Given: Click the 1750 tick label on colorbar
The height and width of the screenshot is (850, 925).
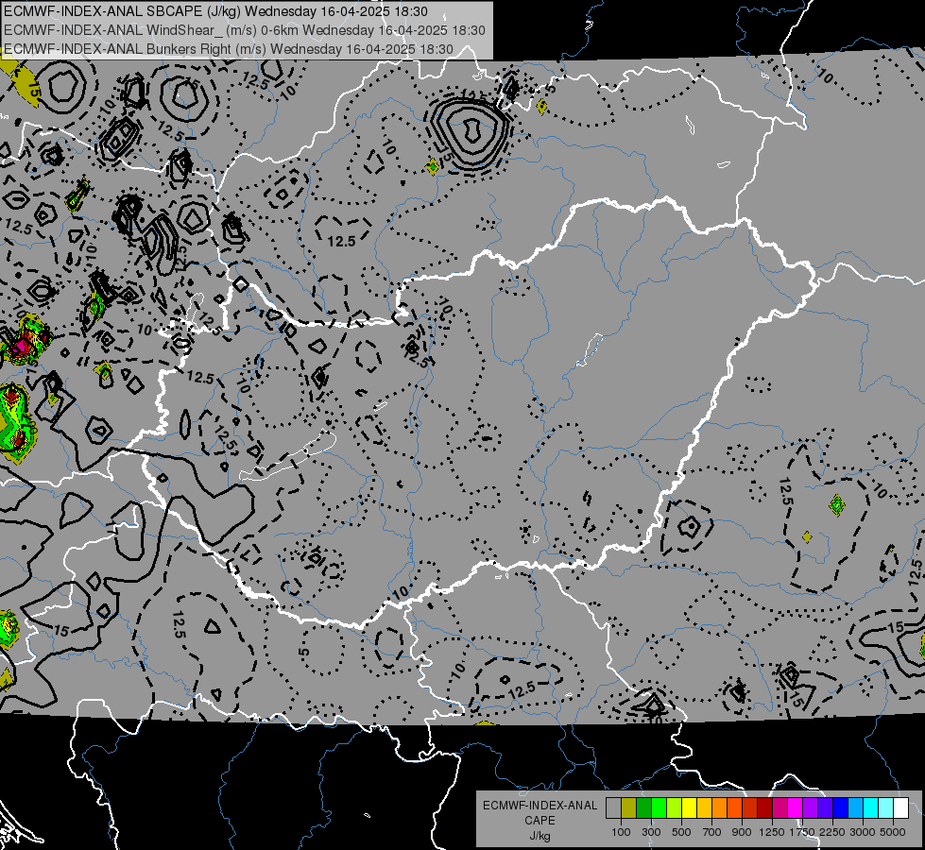Looking at the screenshot, I should pos(802,832).
